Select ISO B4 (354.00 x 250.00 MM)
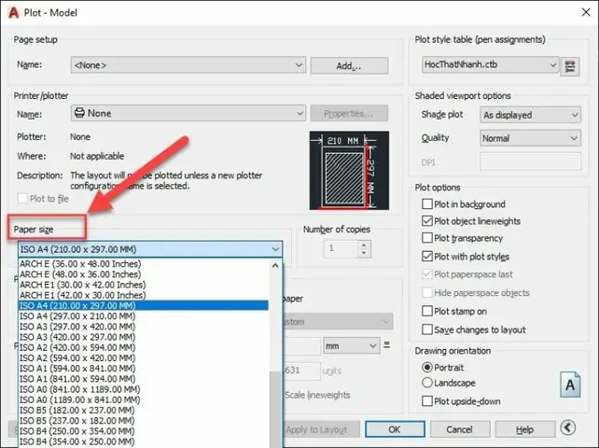Image resolution: width=599 pixels, height=448 pixels. pyautogui.click(x=144, y=441)
